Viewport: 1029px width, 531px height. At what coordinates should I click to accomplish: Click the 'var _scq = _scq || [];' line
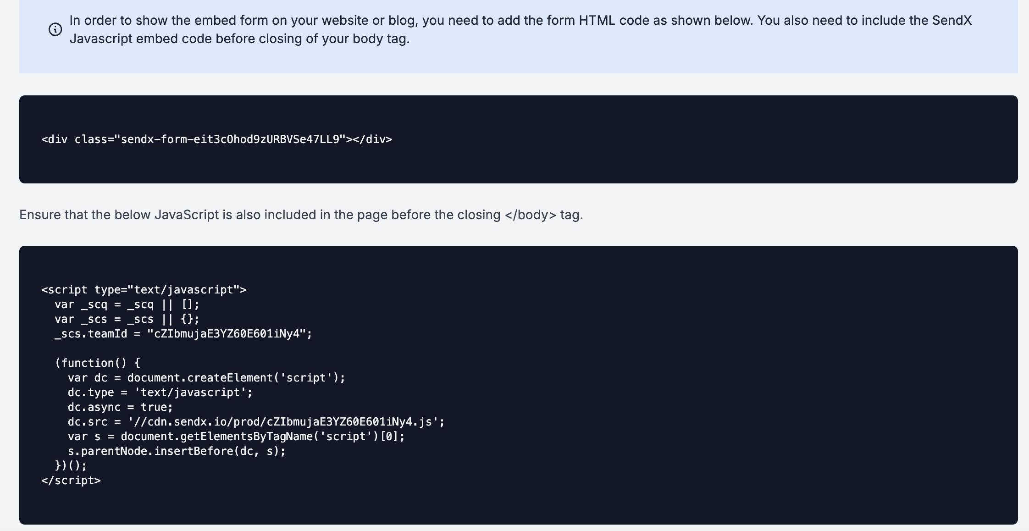pos(127,304)
